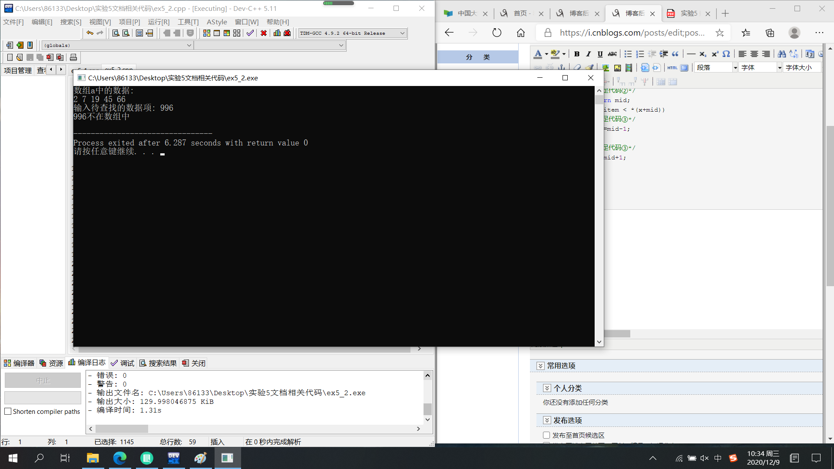Collapse the 常用选项 section
This screenshot has height=469, width=834.
coord(540,366)
